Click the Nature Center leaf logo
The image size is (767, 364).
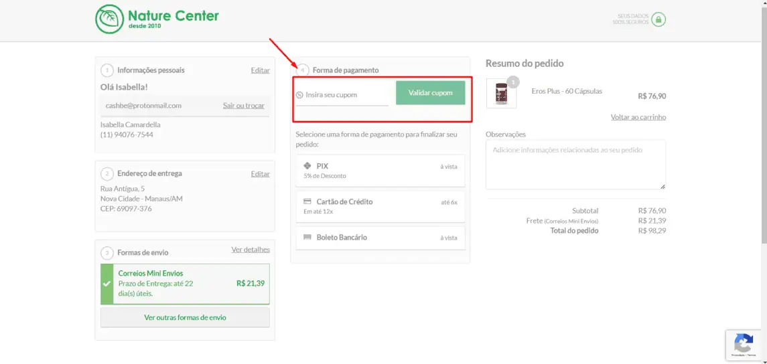(x=109, y=19)
